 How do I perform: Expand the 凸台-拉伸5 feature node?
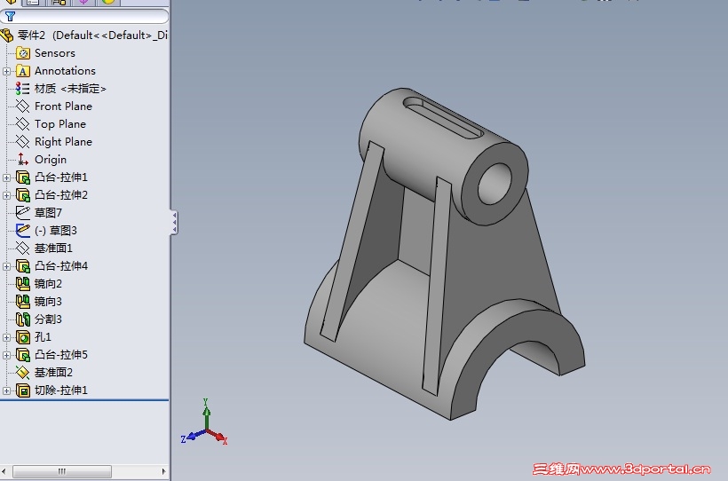pyautogui.click(x=6, y=355)
